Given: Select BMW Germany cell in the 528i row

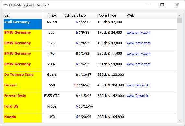Looking at the screenshot, I should tap(22, 45).
